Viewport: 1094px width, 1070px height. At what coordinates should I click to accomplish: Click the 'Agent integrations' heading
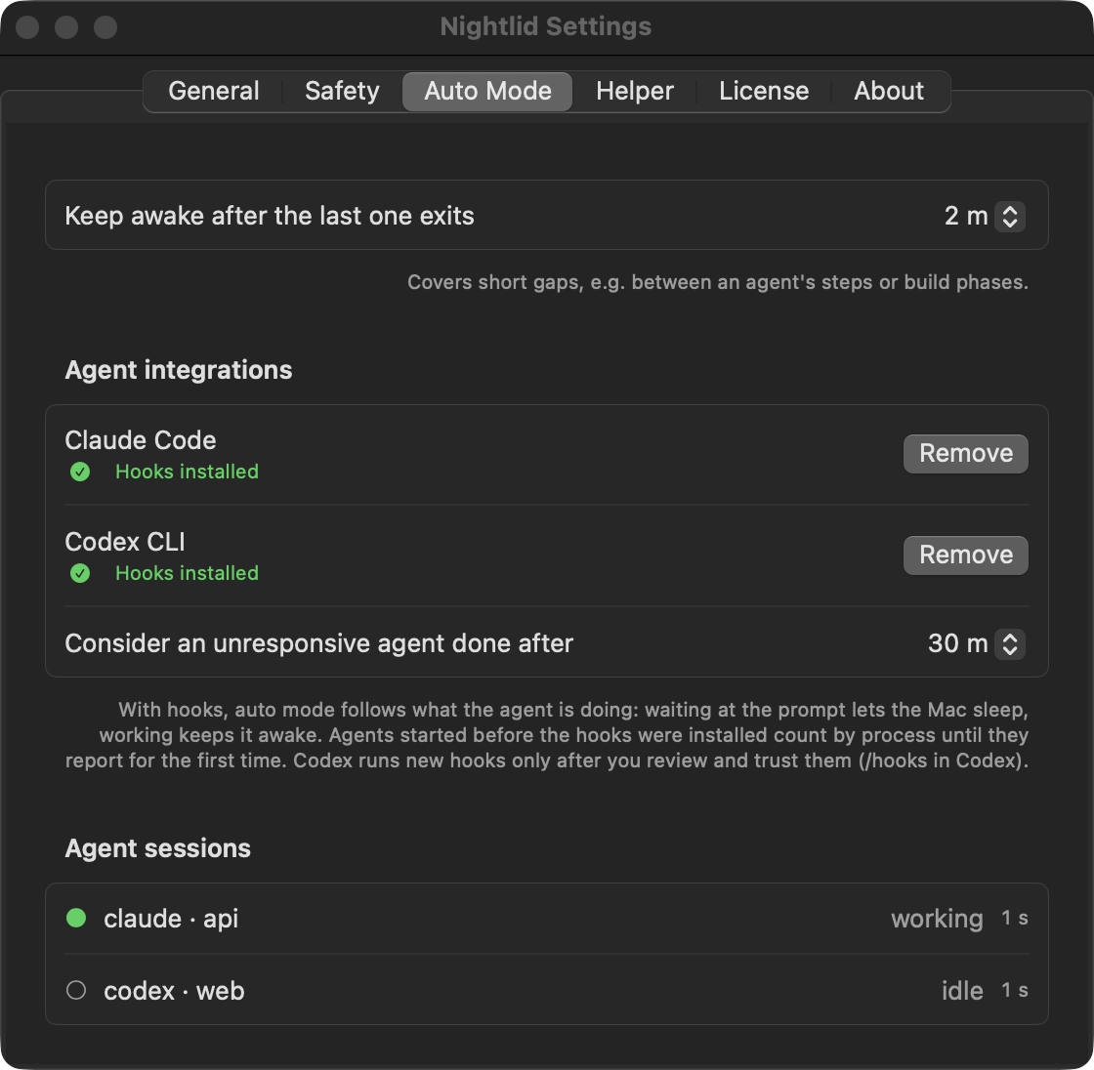[179, 370]
